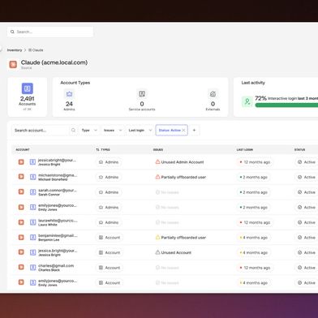Click the Admins chip in the laurawhite row
318x318 pixels.
click(109, 222)
